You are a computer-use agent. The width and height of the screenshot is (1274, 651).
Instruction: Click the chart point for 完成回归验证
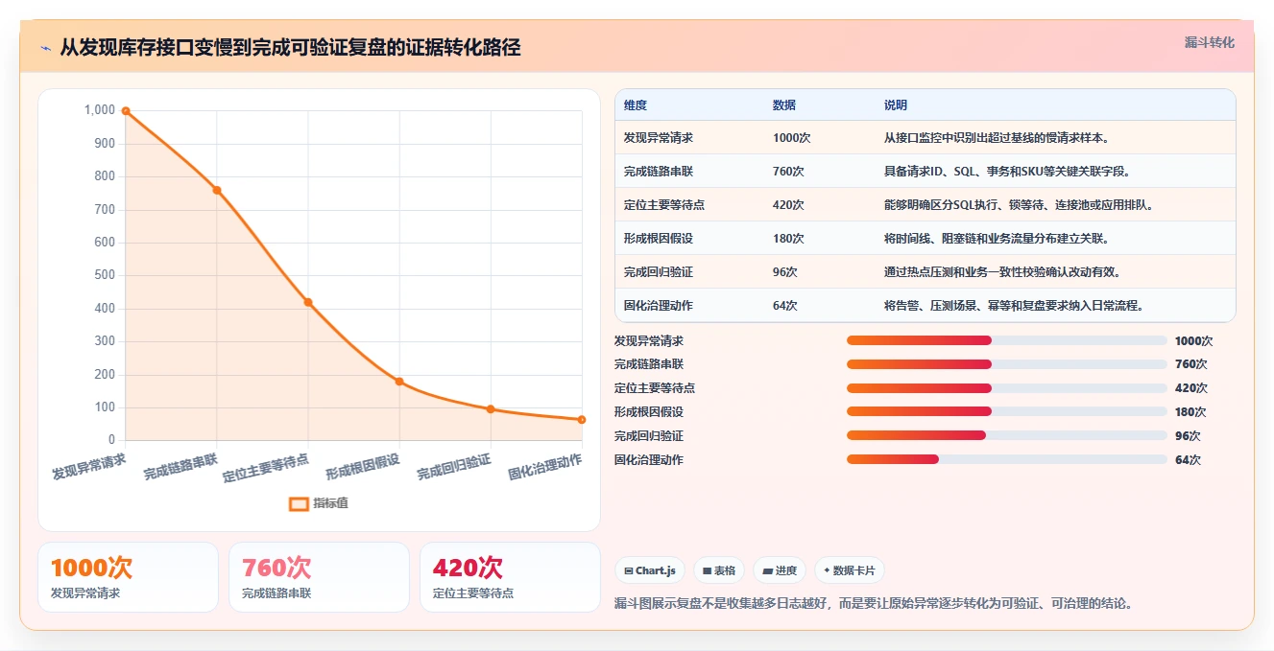[x=491, y=409]
